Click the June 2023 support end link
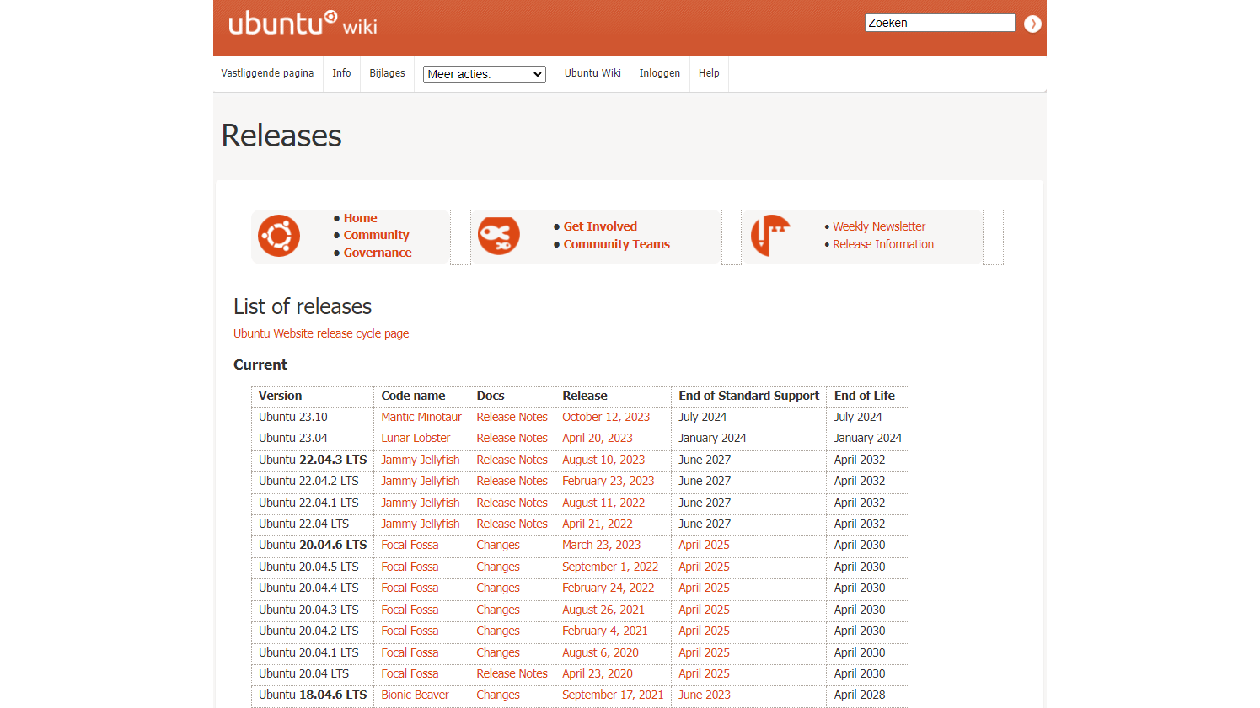This screenshot has height=708, width=1260. 705,695
